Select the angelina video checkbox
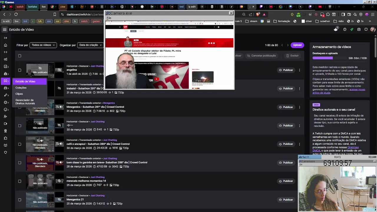This screenshot has height=212, width=377. tap(20, 70)
